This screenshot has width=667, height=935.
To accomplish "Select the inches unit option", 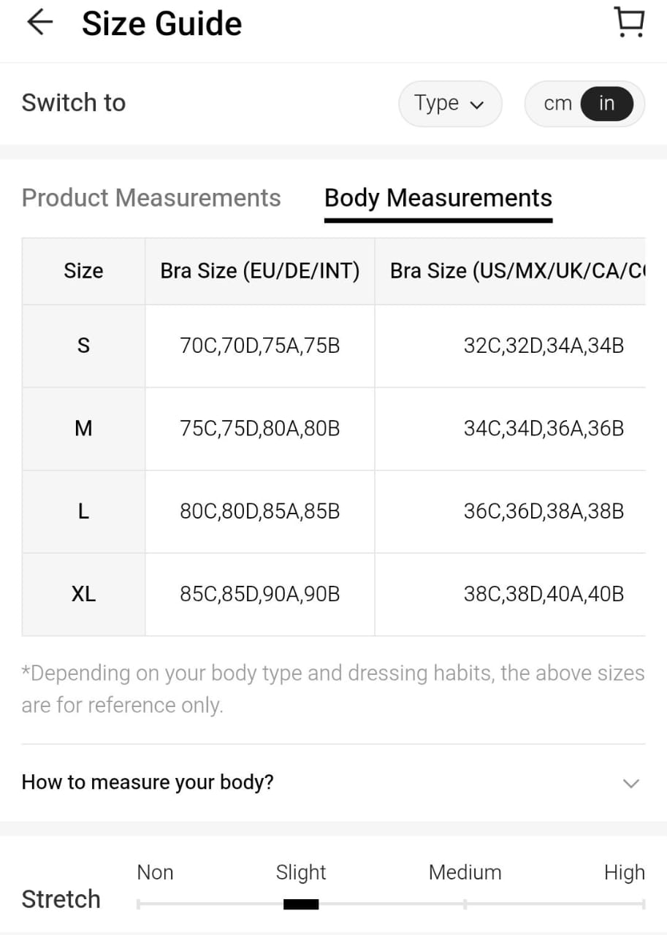I will [x=606, y=104].
